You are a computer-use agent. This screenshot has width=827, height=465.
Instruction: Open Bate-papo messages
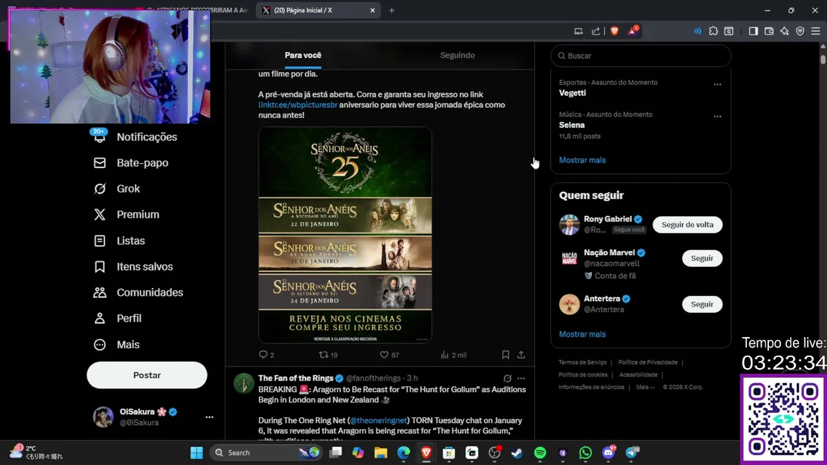(x=131, y=163)
